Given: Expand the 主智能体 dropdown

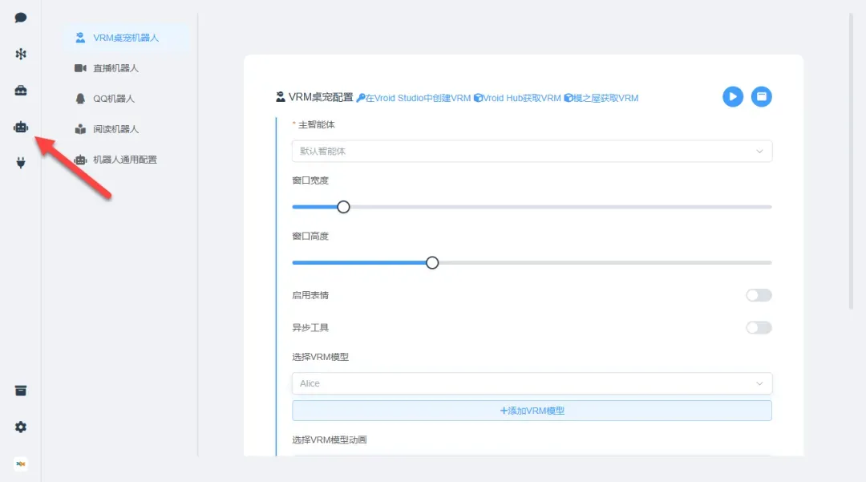Looking at the screenshot, I should pyautogui.click(x=532, y=151).
